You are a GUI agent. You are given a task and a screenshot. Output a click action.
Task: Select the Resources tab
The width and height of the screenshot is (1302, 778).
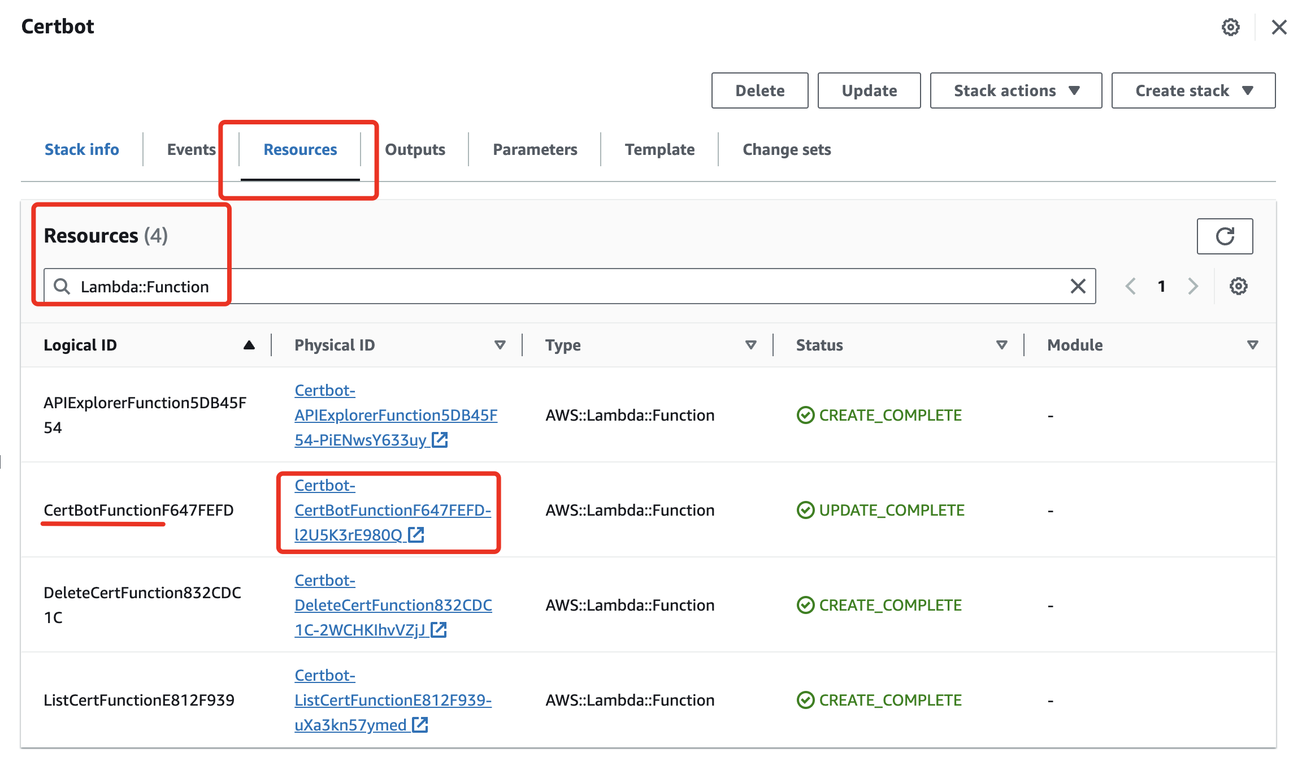pyautogui.click(x=300, y=149)
